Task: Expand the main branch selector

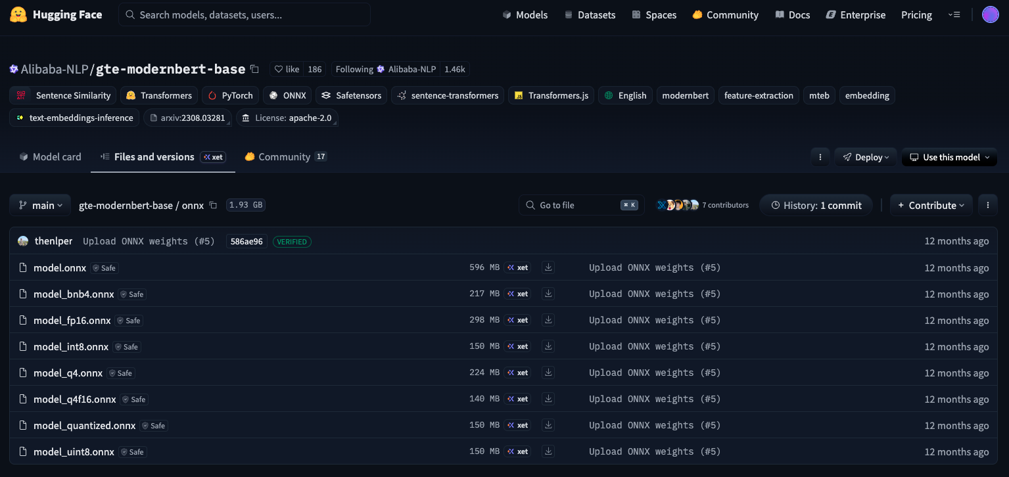Action: click(x=40, y=205)
